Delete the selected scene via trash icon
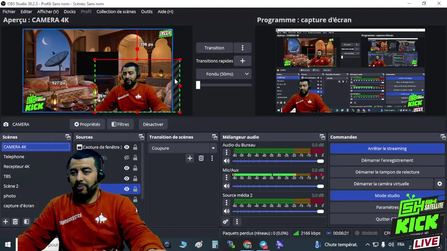 coord(15,222)
